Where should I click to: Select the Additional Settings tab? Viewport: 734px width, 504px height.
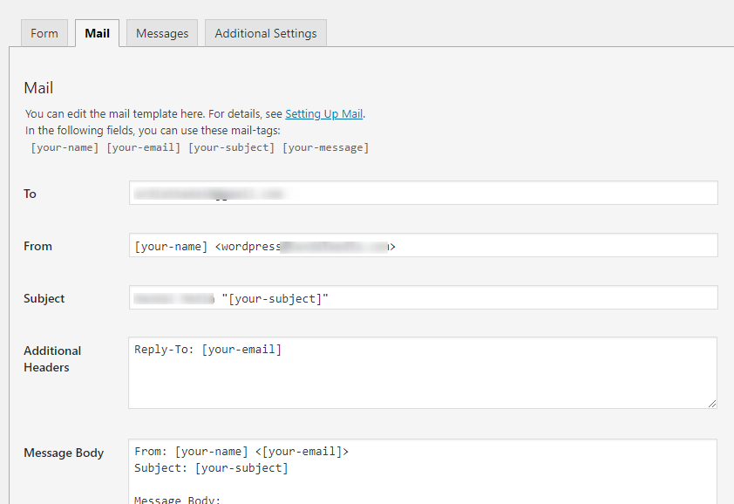coord(265,32)
